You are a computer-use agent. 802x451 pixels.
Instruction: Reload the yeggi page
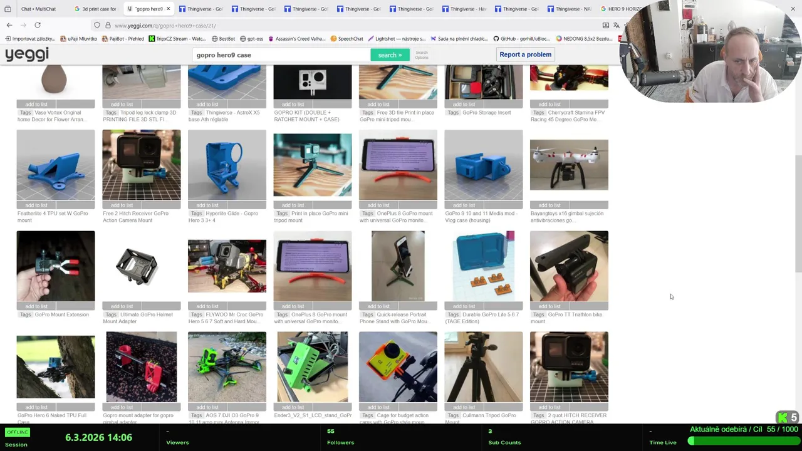pos(38,25)
